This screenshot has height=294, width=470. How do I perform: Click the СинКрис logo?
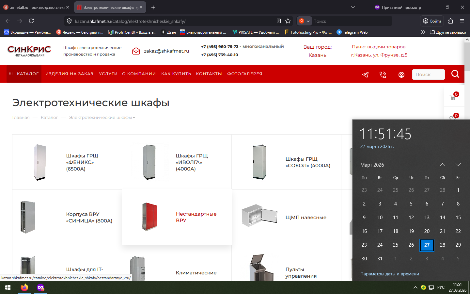coord(29,51)
